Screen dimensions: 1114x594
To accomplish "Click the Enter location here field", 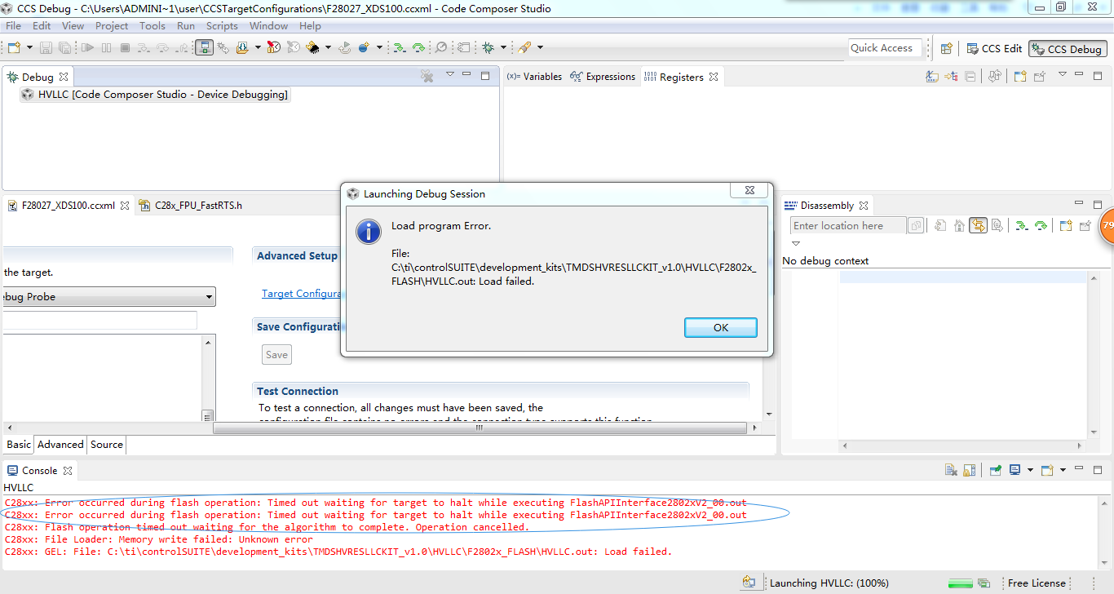I will point(848,226).
